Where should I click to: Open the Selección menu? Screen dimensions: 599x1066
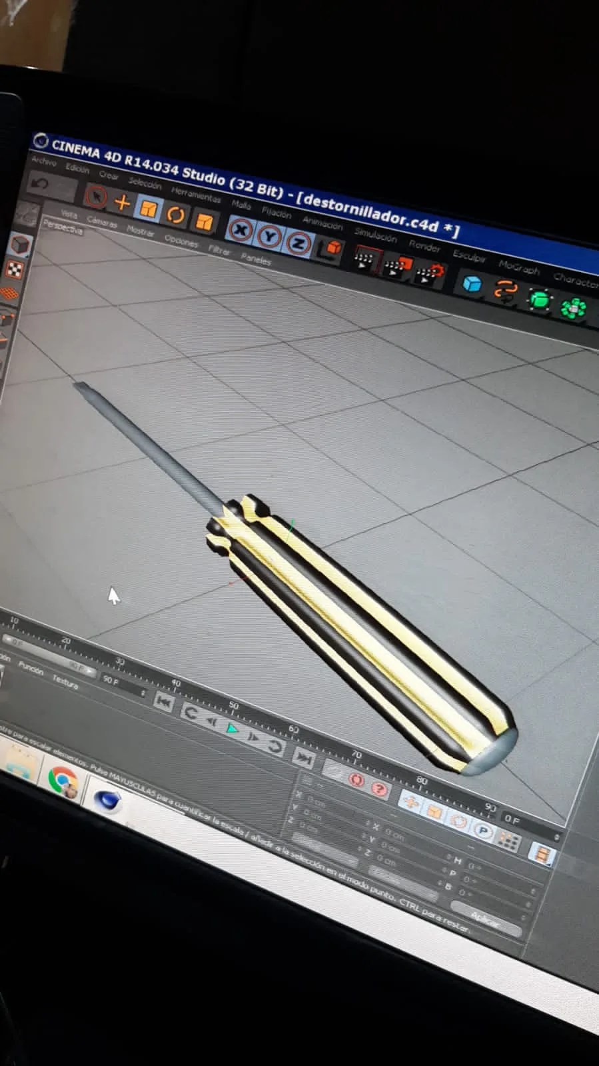point(145,183)
